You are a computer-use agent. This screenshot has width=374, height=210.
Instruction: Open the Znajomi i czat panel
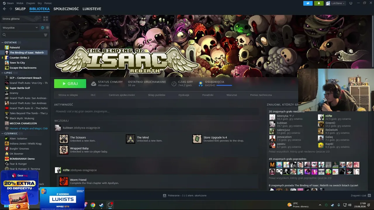[x=361, y=195]
